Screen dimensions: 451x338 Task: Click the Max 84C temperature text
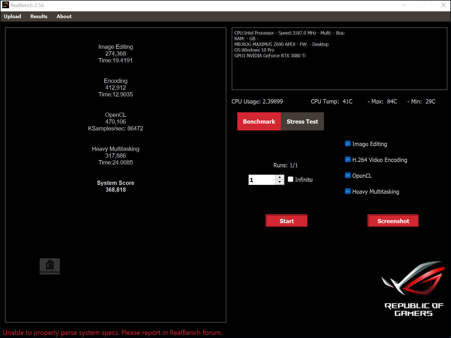click(x=382, y=102)
